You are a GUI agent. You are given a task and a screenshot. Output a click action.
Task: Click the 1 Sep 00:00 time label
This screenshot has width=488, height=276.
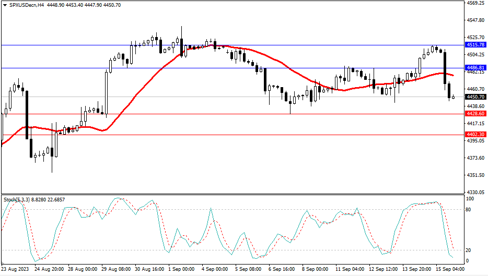(x=180, y=269)
